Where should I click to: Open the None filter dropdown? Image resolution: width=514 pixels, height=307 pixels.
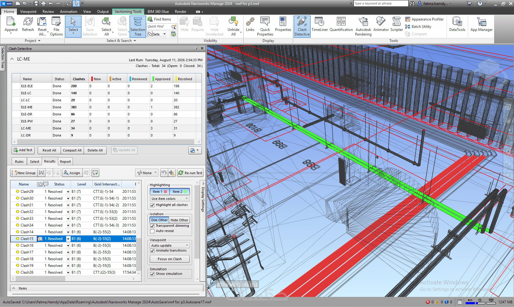pos(147,173)
